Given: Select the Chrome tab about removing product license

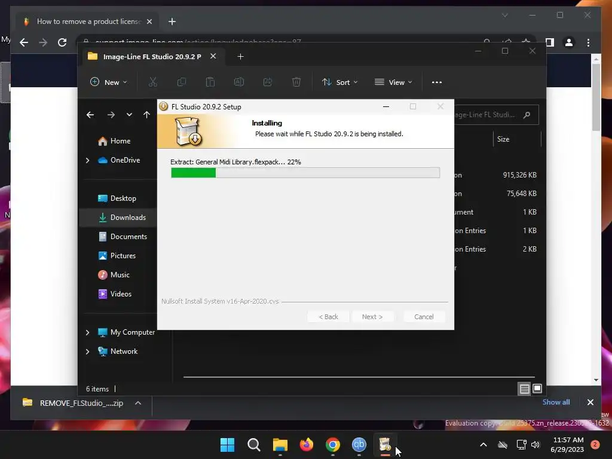Looking at the screenshot, I should (87, 22).
